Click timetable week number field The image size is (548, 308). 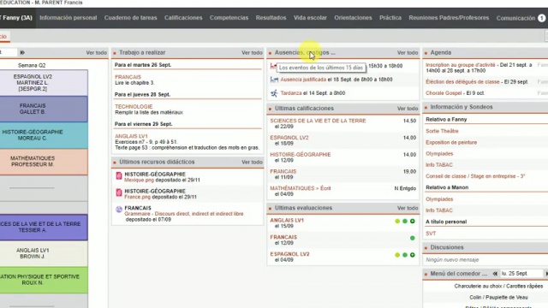point(8,52)
